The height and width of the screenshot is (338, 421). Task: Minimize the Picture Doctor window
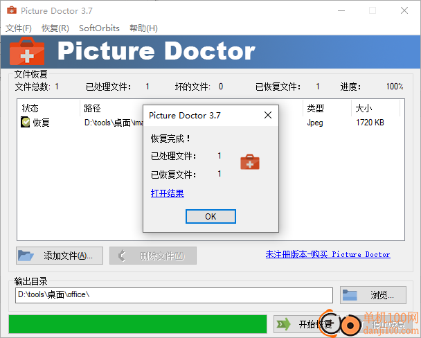point(341,11)
